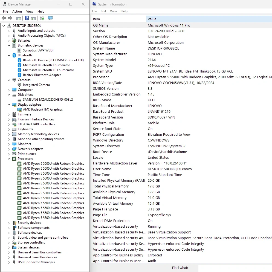Viewport: 272px width, 272px height.
Task: Select the SAMSUNG MZALQ256HBJD disk drive
Action: pyautogui.click(x=48, y=100)
